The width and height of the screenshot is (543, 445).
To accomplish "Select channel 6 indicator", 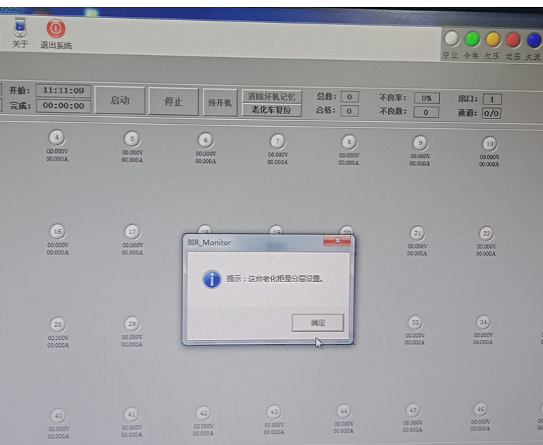I will [x=206, y=140].
